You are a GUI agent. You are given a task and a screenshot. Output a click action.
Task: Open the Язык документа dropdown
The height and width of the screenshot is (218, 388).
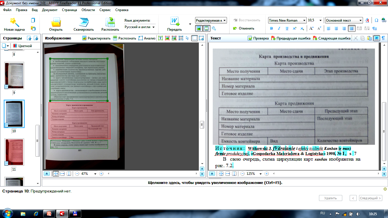click(x=140, y=27)
